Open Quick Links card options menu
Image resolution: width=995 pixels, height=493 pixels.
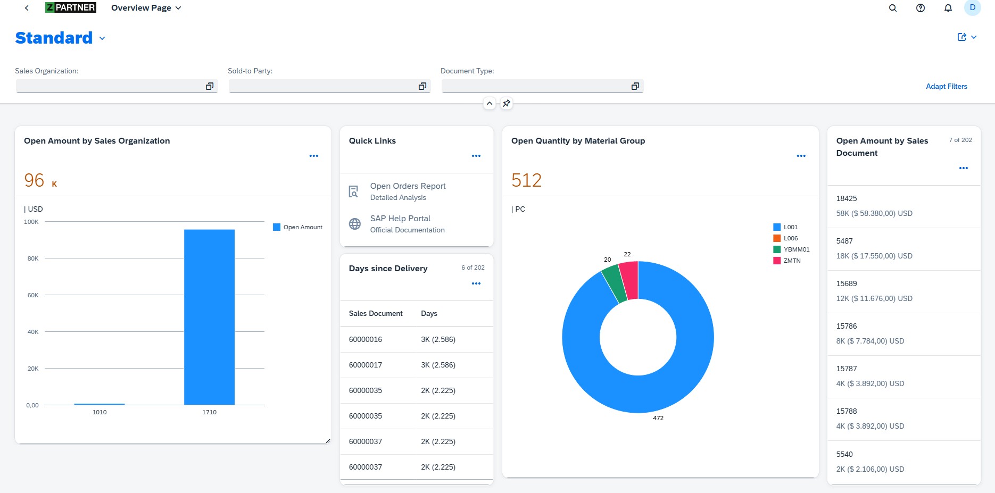pos(476,156)
